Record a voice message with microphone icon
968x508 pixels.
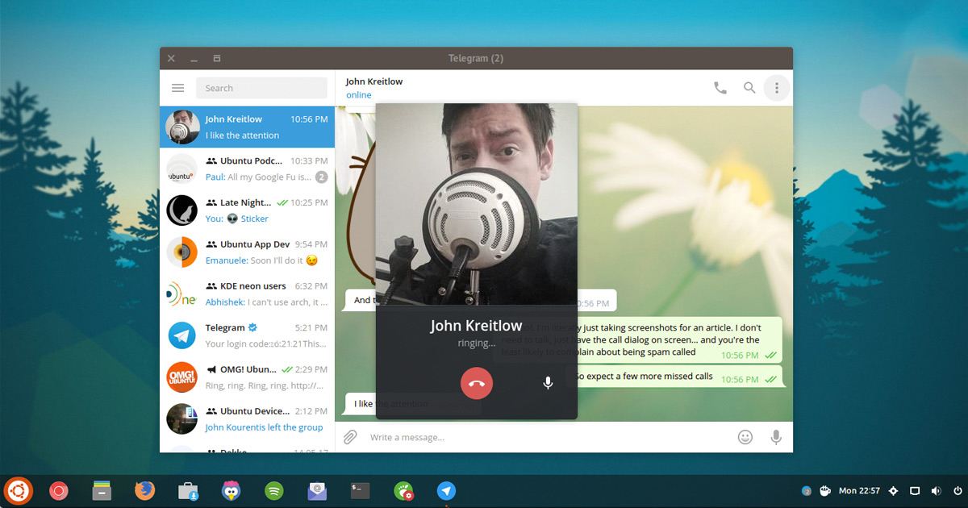click(x=776, y=437)
